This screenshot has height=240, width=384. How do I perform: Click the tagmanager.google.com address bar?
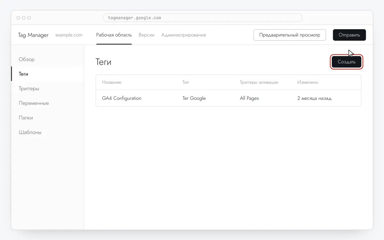[203, 18]
